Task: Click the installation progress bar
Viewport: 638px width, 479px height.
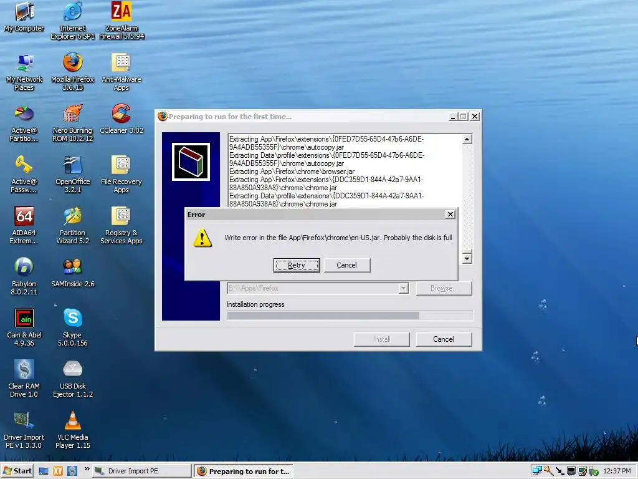Action: coord(350,315)
